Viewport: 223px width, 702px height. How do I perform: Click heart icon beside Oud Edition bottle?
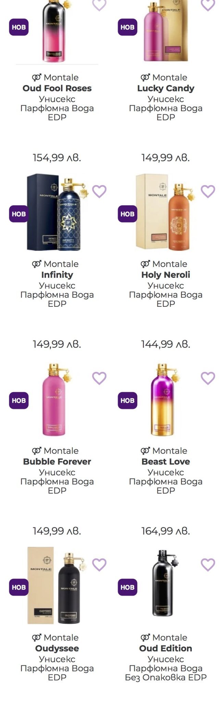click(x=208, y=565)
